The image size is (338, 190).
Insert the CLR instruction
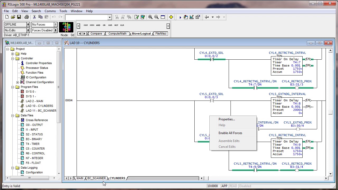pyautogui.click(x=122, y=25)
